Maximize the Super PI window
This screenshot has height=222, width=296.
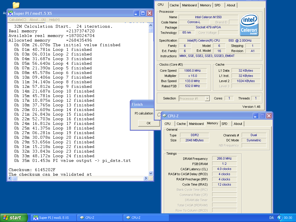[143, 13]
